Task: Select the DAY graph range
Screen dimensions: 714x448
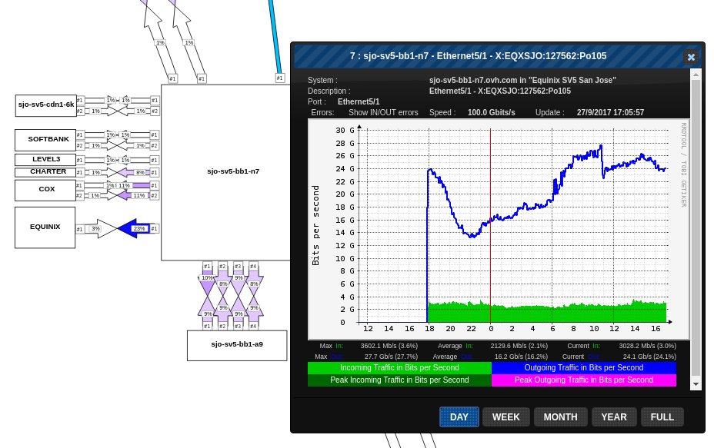Action: point(459,417)
